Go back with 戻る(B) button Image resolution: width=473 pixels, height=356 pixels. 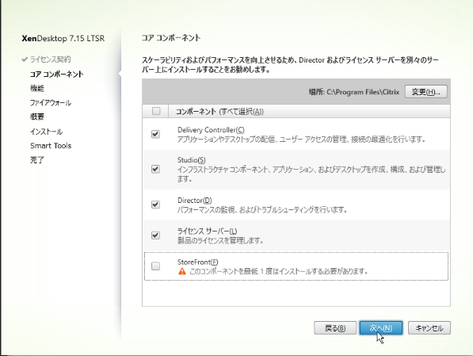point(335,328)
